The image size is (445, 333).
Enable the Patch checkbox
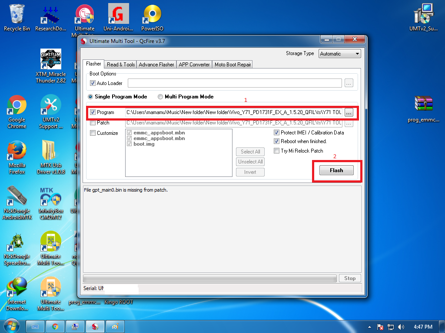(93, 123)
